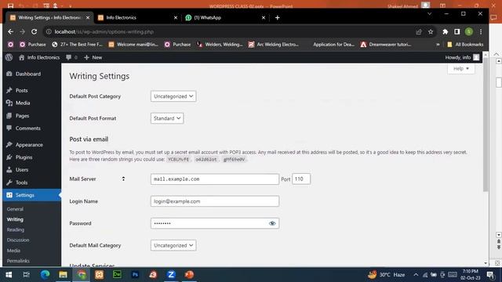This screenshot has width=502, height=282.
Task: Switch to Writing Settings browser tab
Action: point(49,17)
